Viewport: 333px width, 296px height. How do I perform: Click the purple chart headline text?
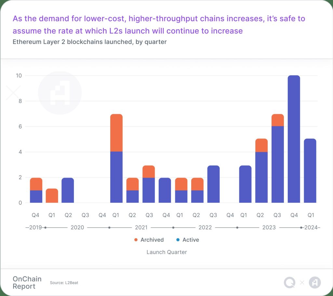point(159,25)
